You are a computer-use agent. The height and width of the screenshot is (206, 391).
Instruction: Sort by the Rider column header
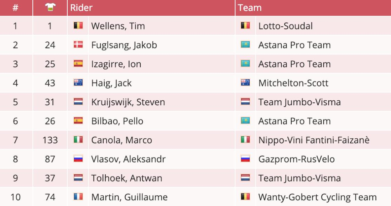(81, 8)
